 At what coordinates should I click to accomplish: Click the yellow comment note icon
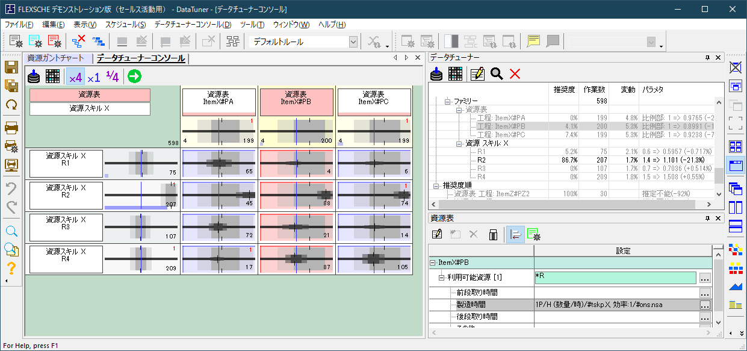533,42
